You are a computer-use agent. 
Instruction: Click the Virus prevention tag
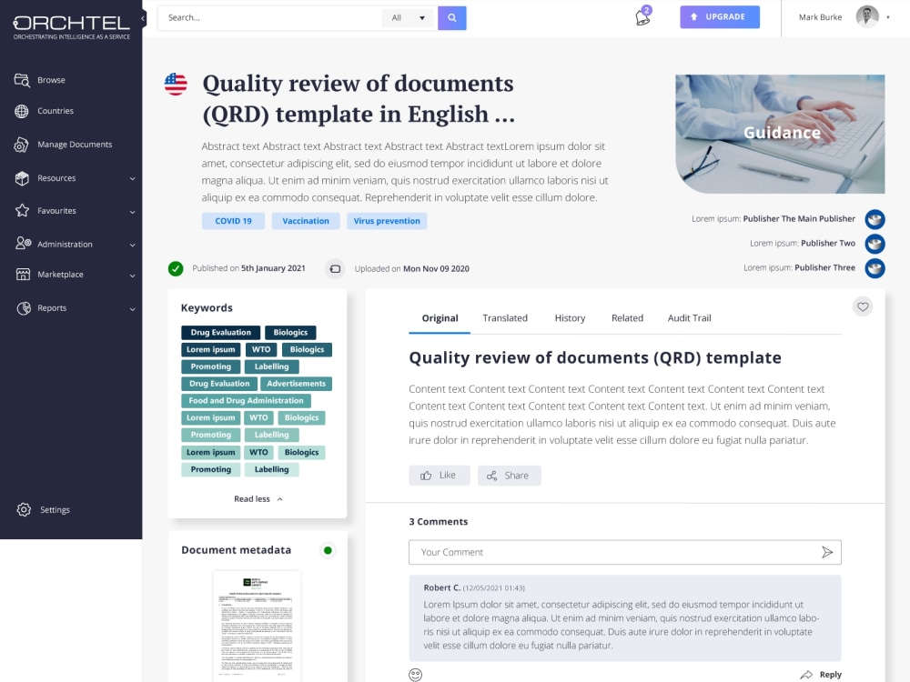point(387,221)
